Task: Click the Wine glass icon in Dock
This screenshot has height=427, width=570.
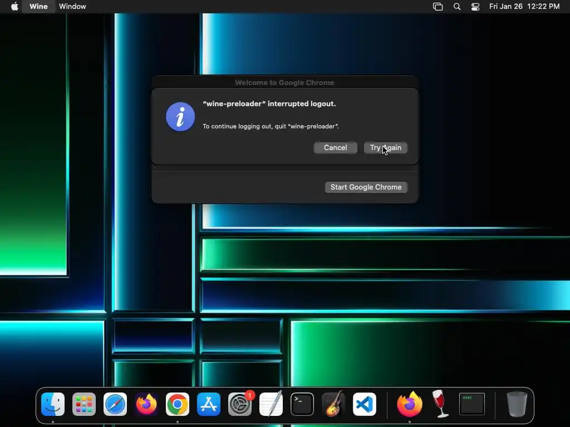Action: pyautogui.click(x=441, y=404)
